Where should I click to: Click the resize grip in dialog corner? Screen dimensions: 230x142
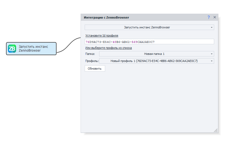[x=216, y=130]
